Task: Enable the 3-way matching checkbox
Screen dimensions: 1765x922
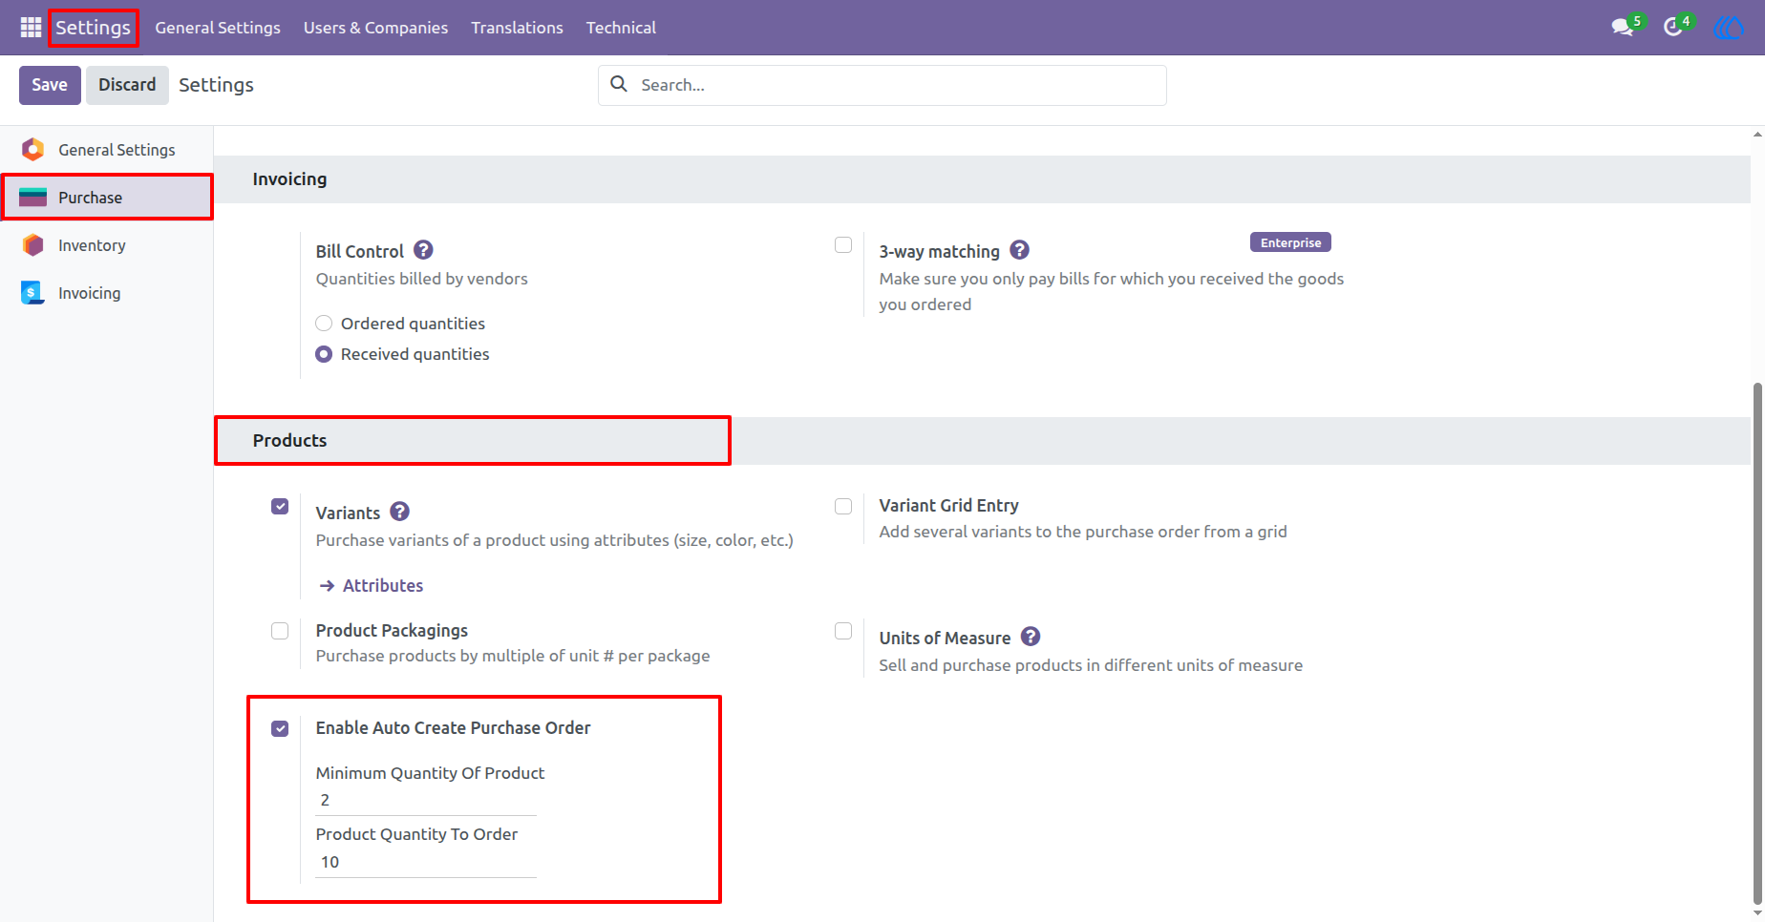Action: click(x=843, y=245)
